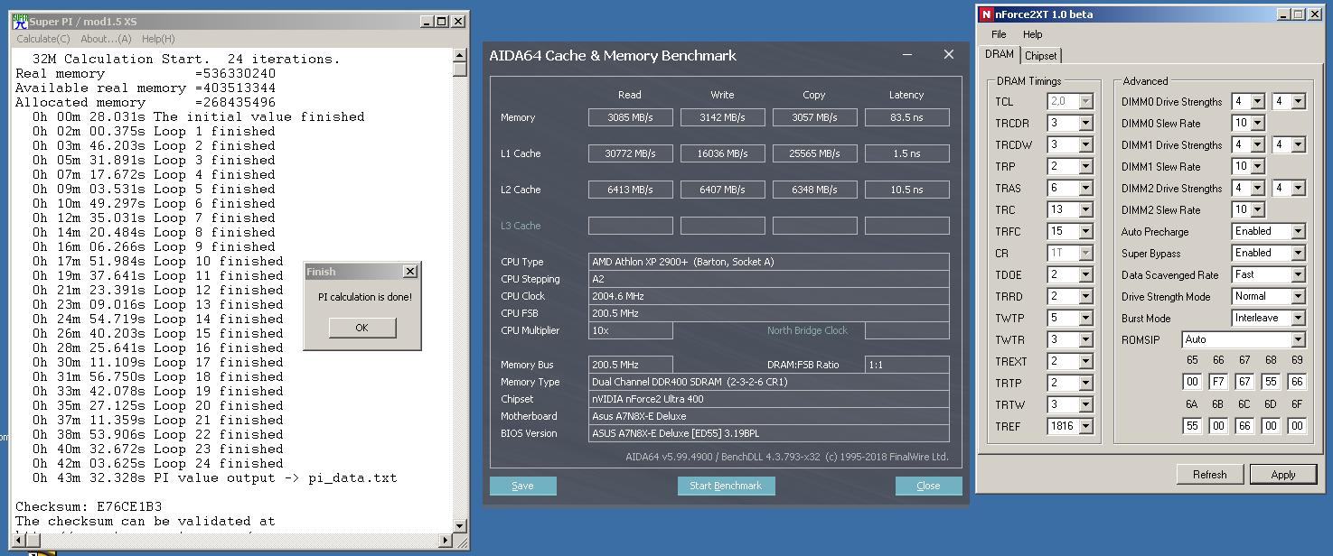The width and height of the screenshot is (1333, 556).
Task: Expand TWTR timing dropdown
Action: tap(1085, 339)
